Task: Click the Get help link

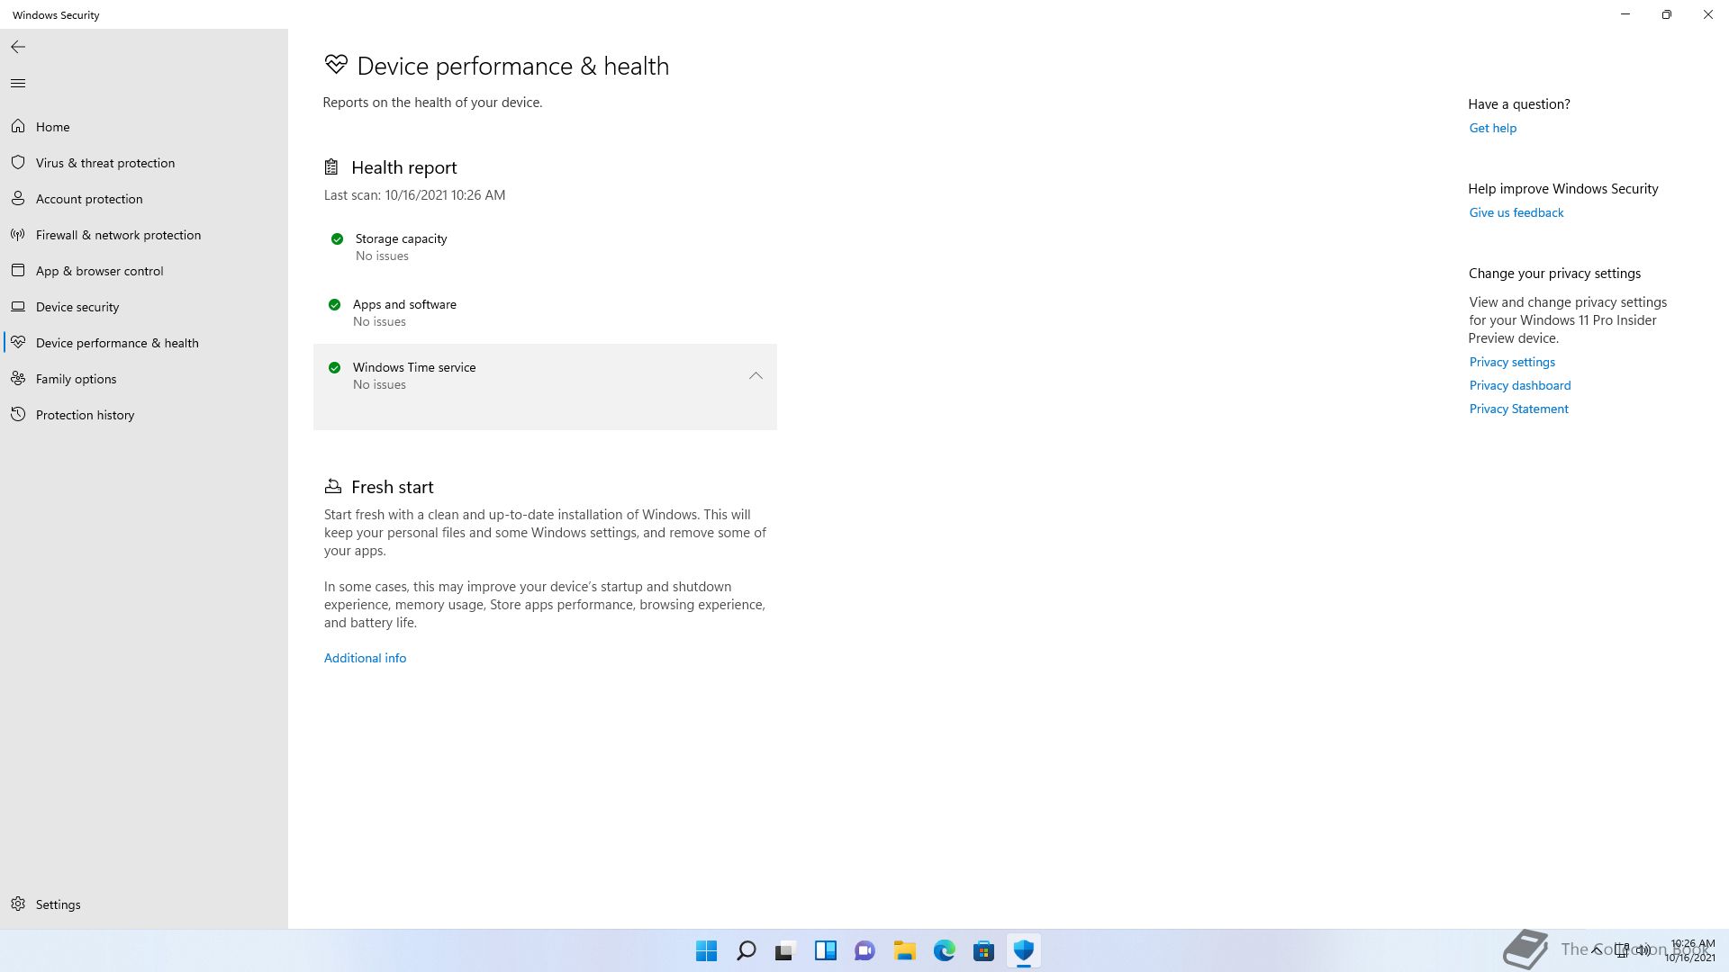Action: (x=1492, y=128)
